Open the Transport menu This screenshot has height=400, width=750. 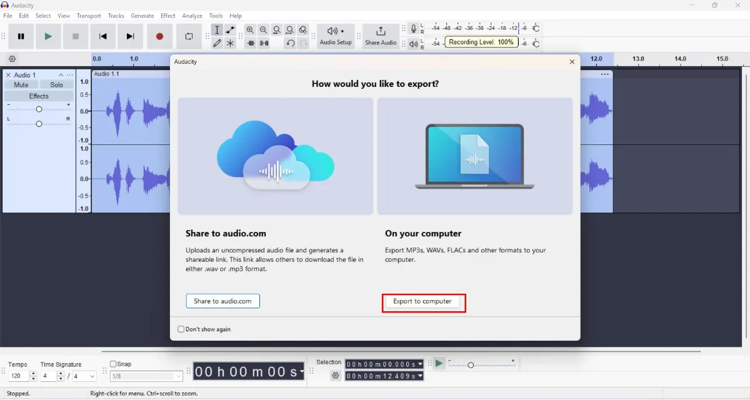click(x=89, y=16)
